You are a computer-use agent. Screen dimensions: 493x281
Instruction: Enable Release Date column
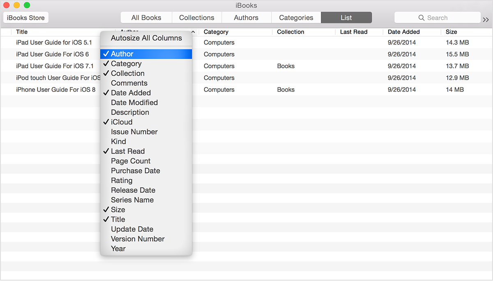(146, 190)
